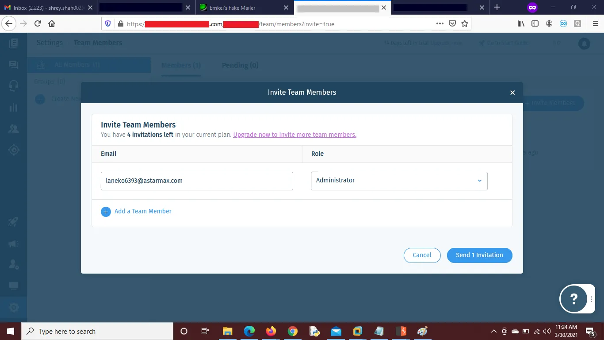The height and width of the screenshot is (340, 604).
Task: Close the Invite Team Members dialog
Action: (x=512, y=93)
